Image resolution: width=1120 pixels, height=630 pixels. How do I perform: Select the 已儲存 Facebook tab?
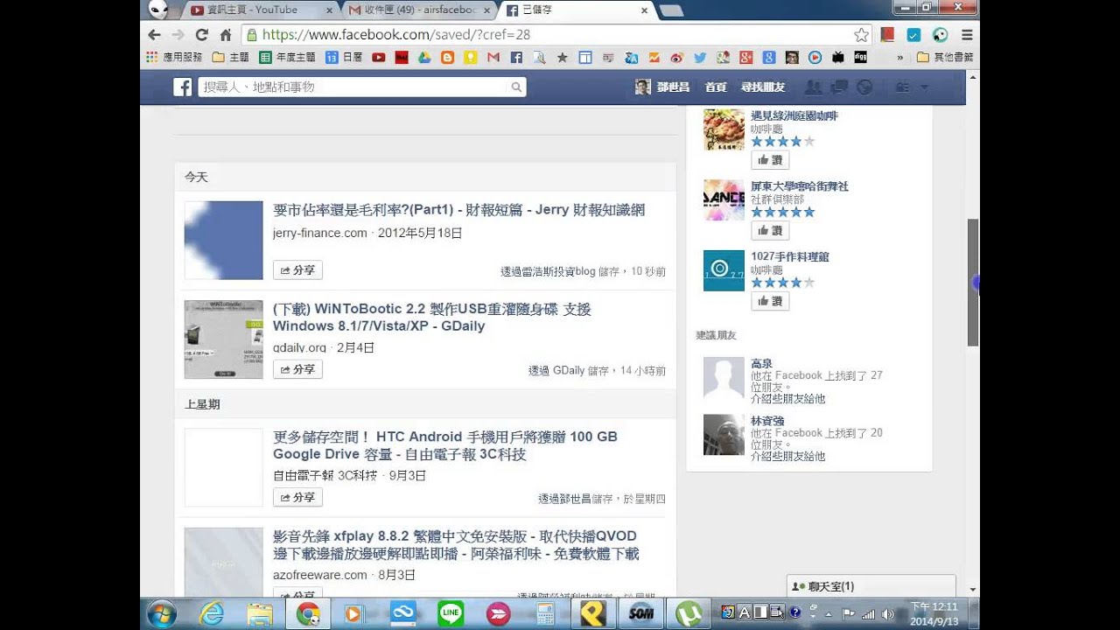point(577,10)
